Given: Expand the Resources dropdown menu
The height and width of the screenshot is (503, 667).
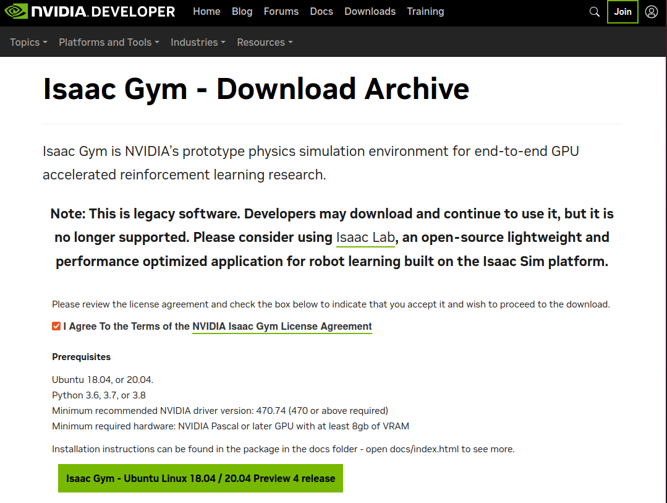Looking at the screenshot, I should click(265, 42).
